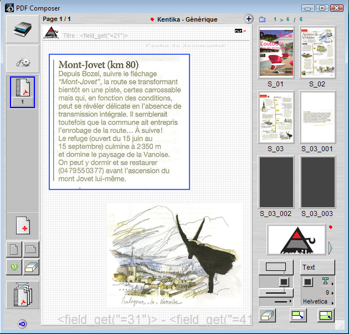Open the scissors and gear settings tool
Viewport: 349px width, 334px height.
[23, 59]
